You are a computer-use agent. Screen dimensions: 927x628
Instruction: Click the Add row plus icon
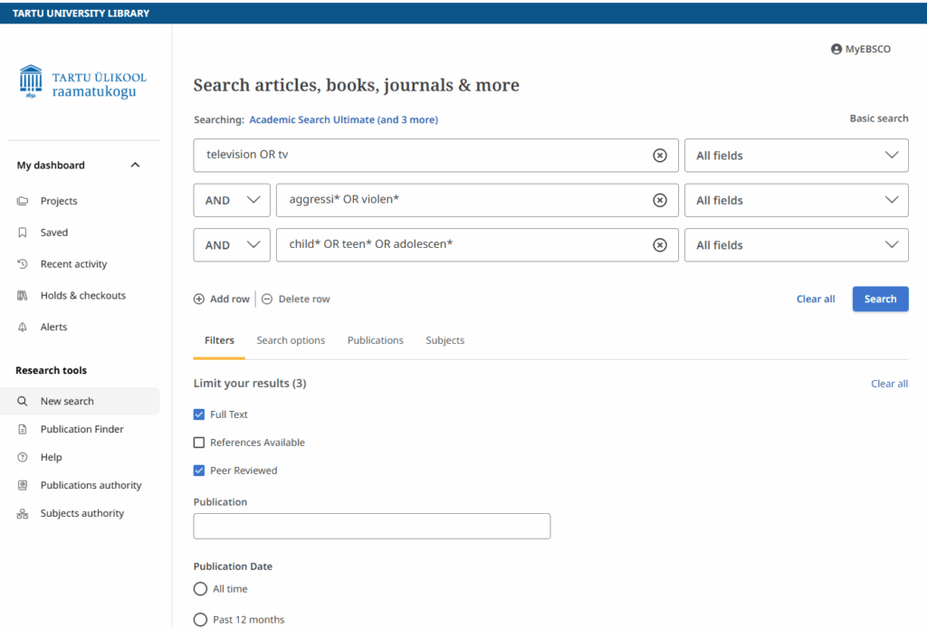point(199,300)
